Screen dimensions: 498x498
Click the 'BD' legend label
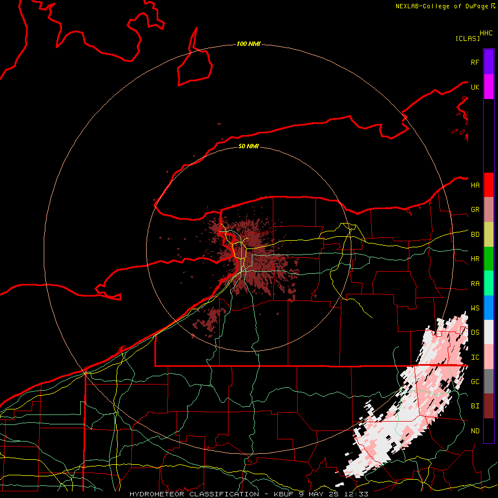[475, 235]
